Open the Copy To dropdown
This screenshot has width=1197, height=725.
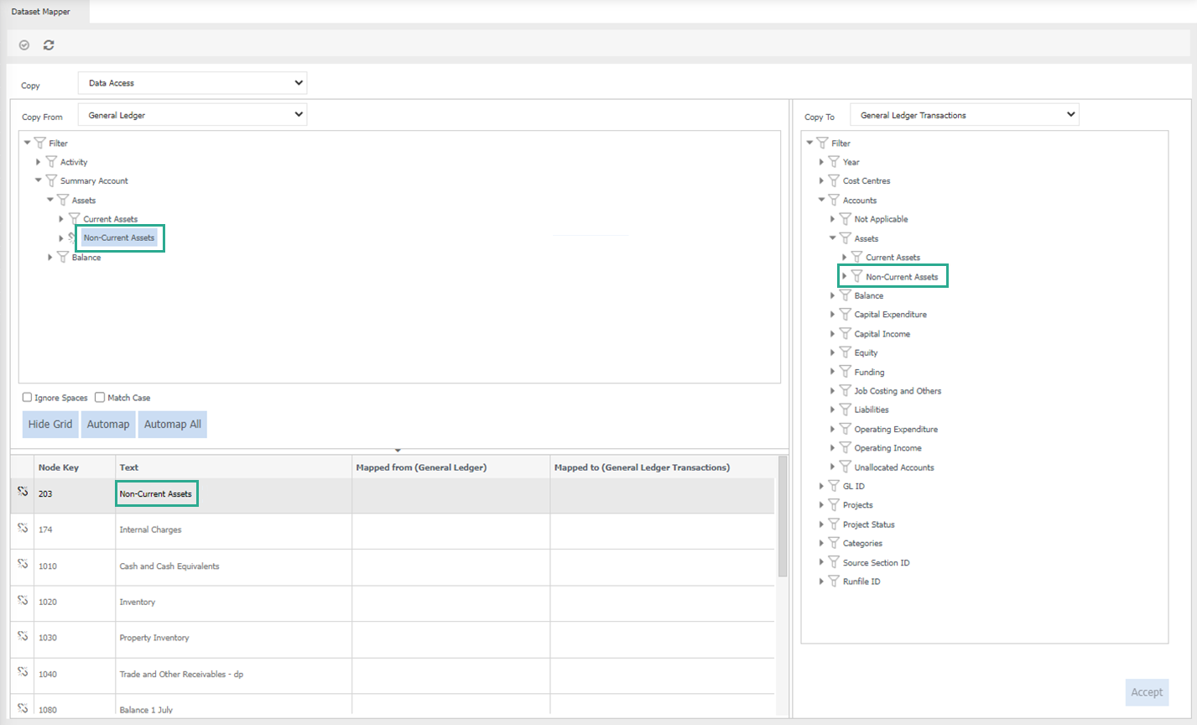point(964,115)
